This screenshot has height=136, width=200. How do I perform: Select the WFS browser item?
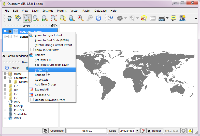(x=17, y=102)
